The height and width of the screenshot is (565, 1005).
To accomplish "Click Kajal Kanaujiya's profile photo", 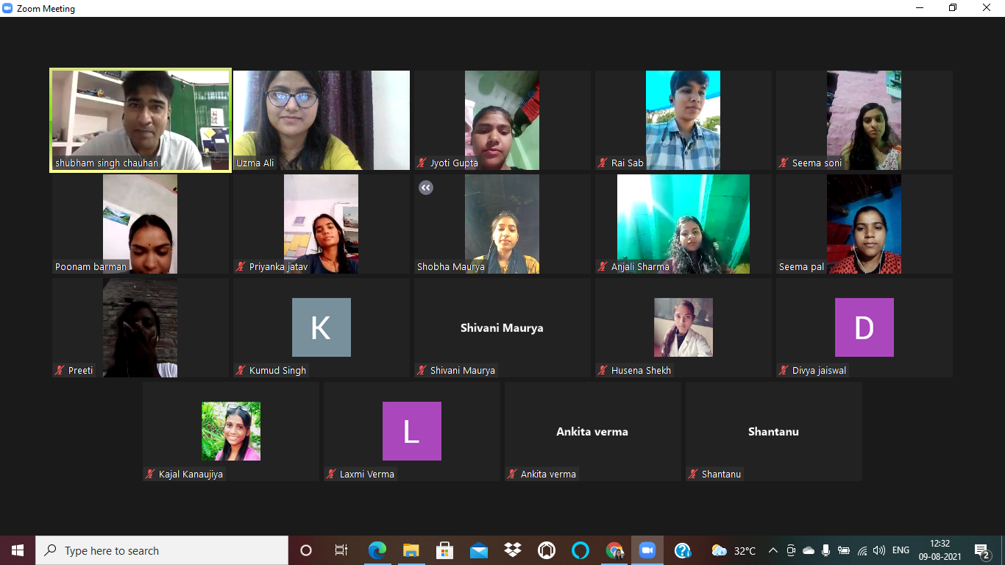I will pyautogui.click(x=231, y=431).
